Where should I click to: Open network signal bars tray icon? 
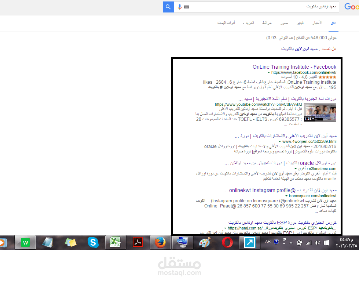[x=309, y=243]
